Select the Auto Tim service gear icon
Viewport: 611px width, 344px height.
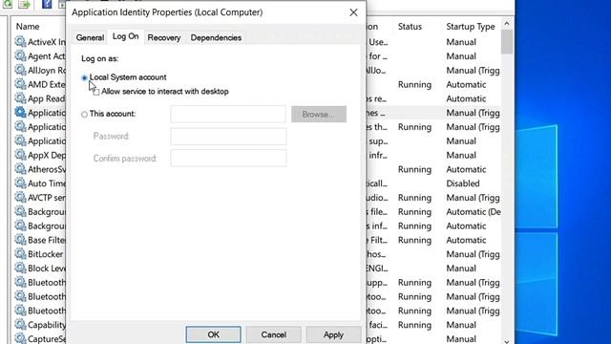click(20, 183)
